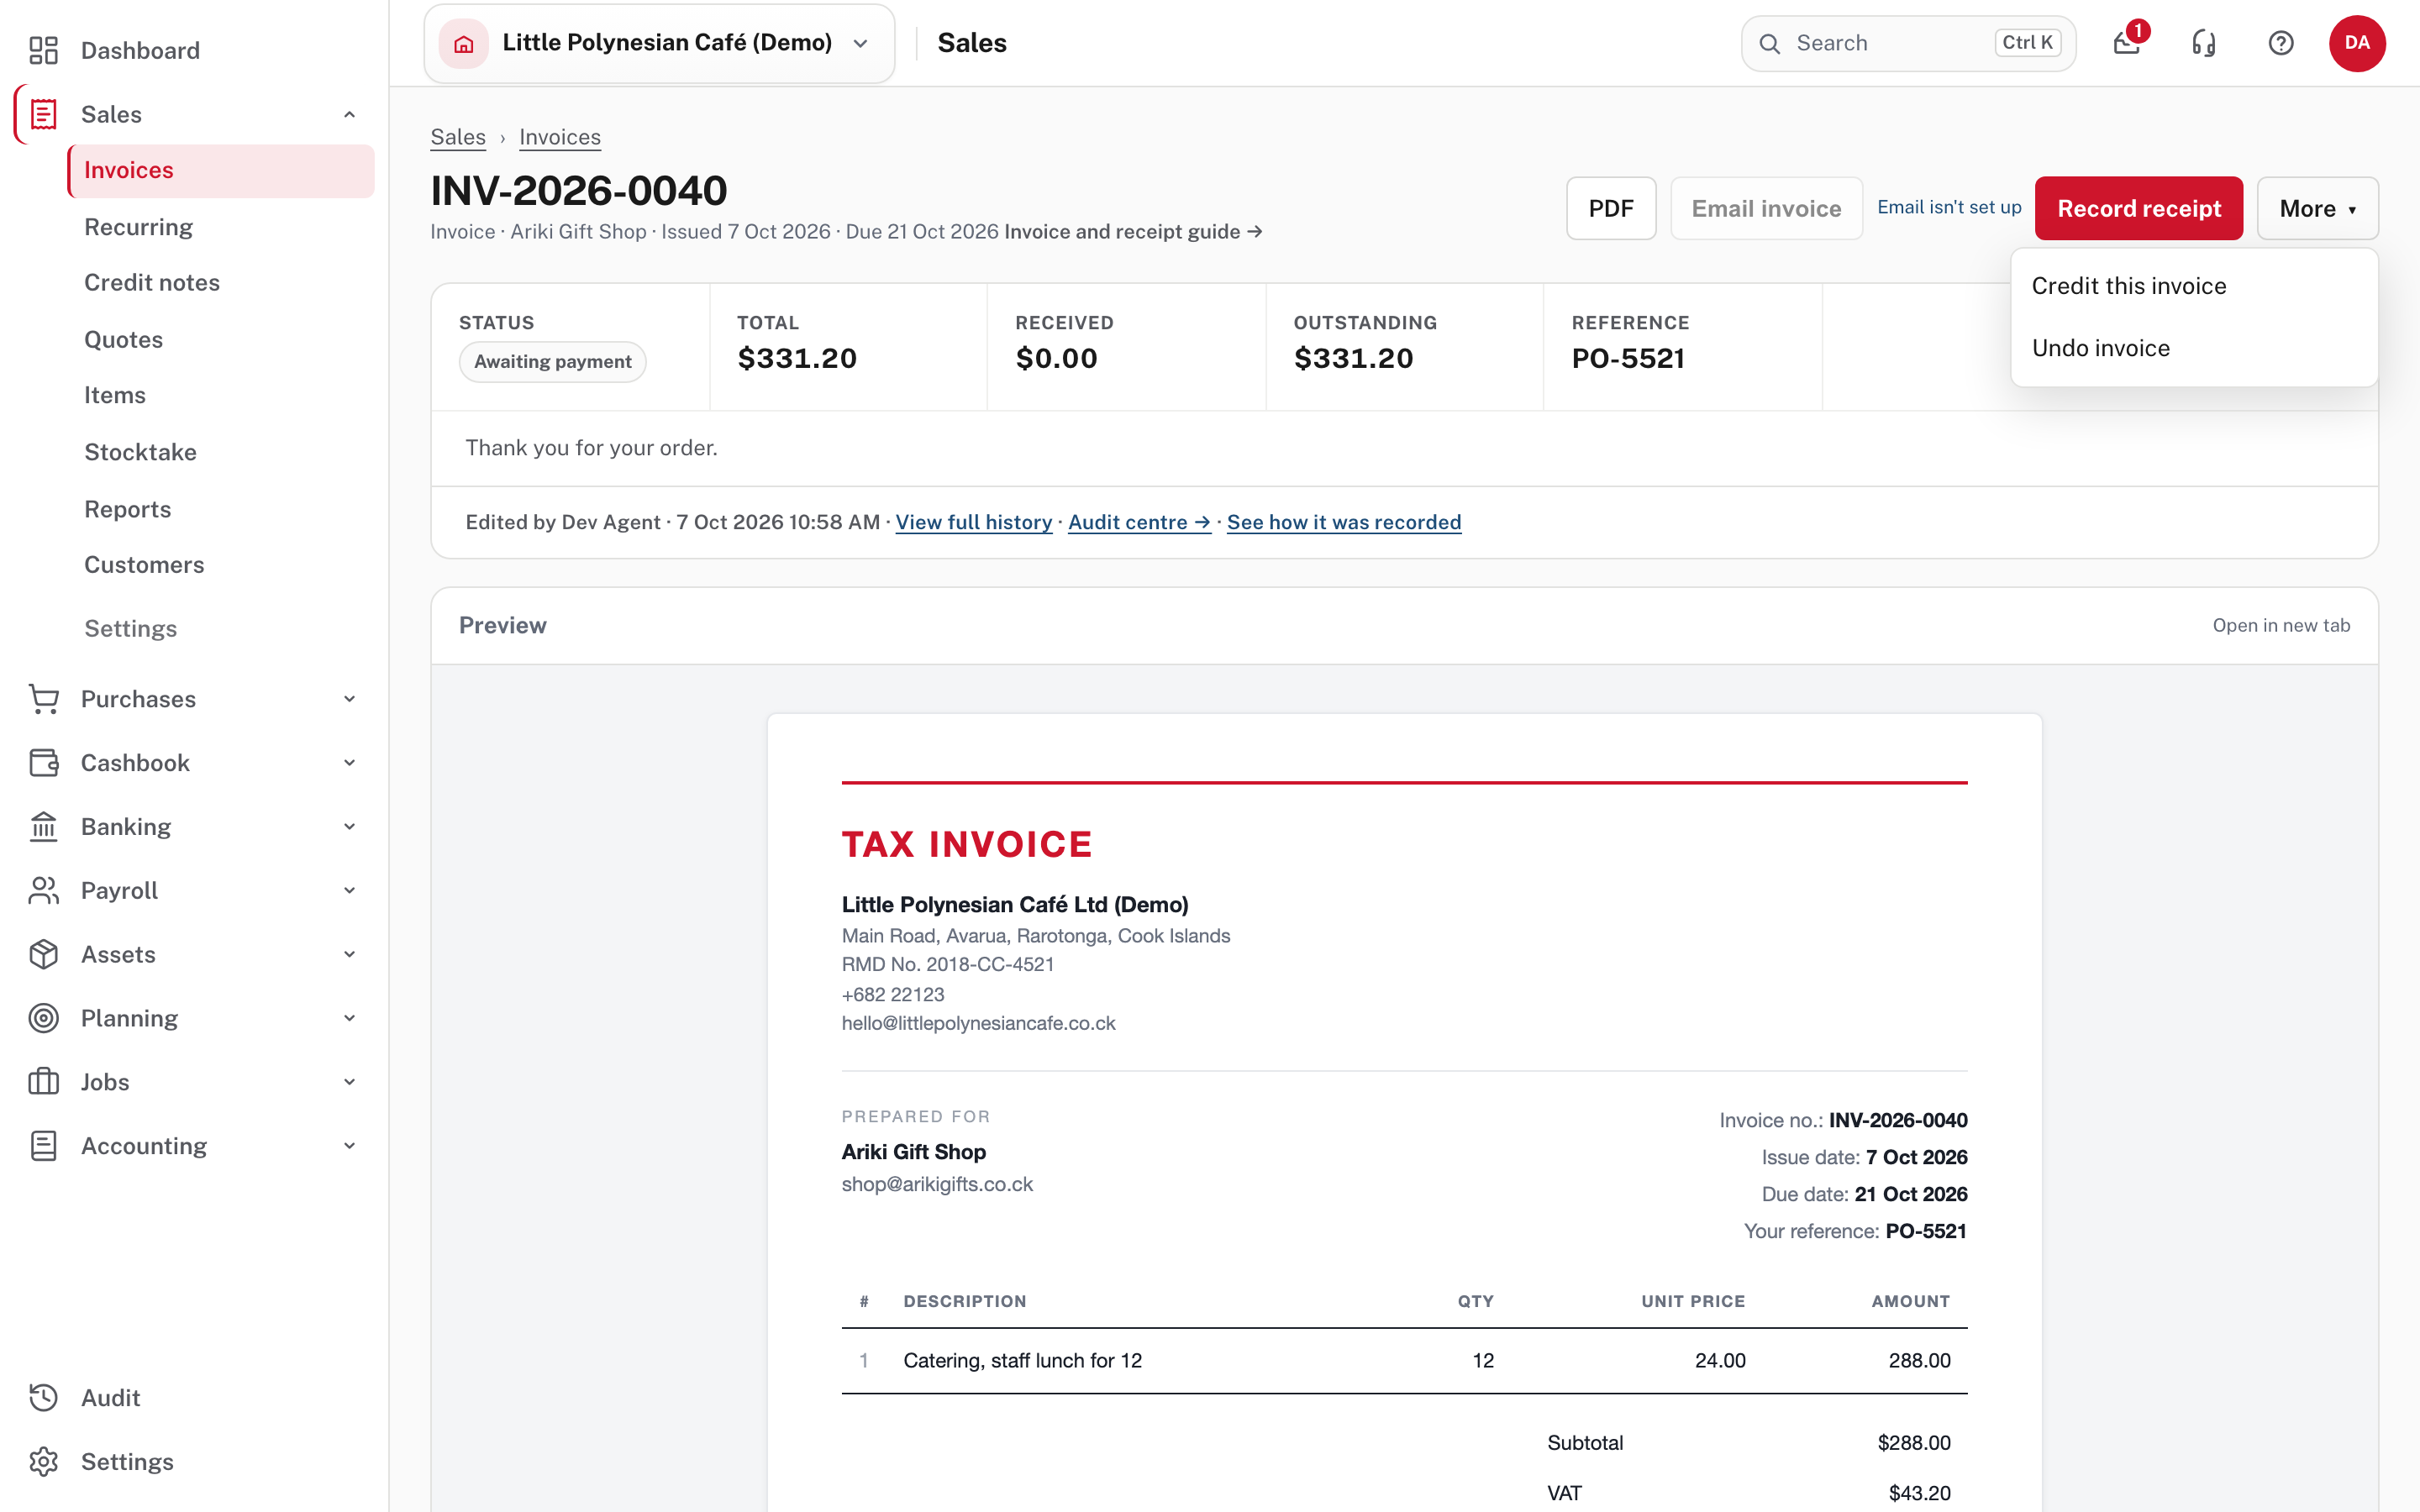Toggle the More dropdown button
Screen dimensions: 2420x1512
pos(2317,208)
